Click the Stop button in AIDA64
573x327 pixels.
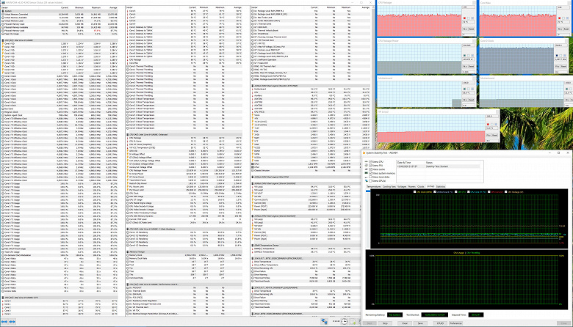coord(385,323)
